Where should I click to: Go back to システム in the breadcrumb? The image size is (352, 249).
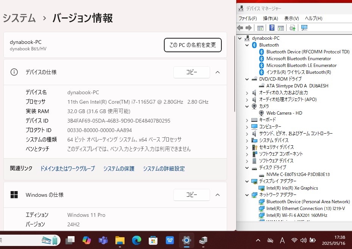(x=19, y=18)
